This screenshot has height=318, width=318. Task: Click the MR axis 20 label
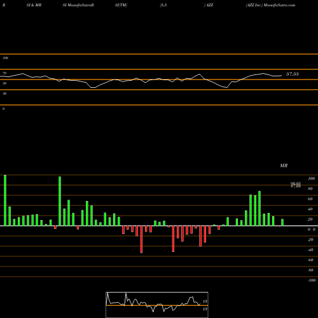point(310,219)
